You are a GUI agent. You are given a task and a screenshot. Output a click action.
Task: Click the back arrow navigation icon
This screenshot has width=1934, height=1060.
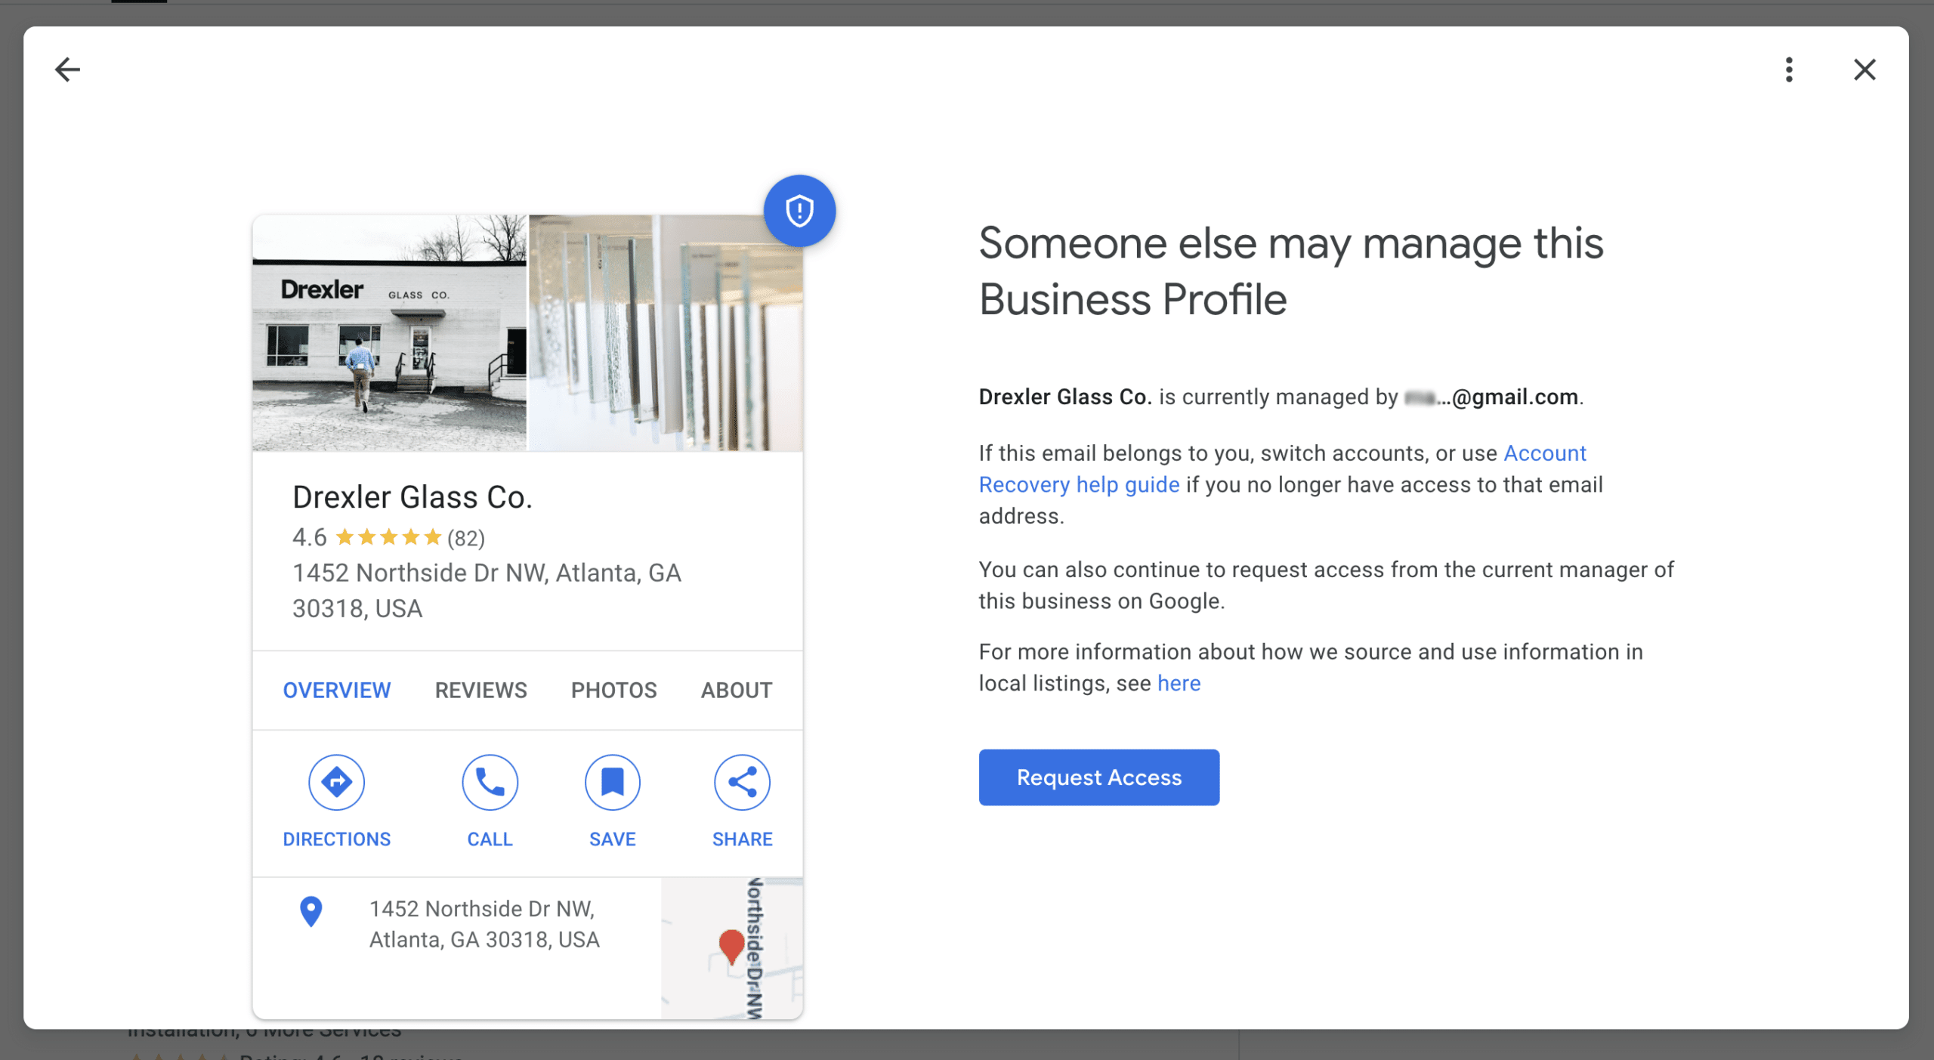(66, 68)
